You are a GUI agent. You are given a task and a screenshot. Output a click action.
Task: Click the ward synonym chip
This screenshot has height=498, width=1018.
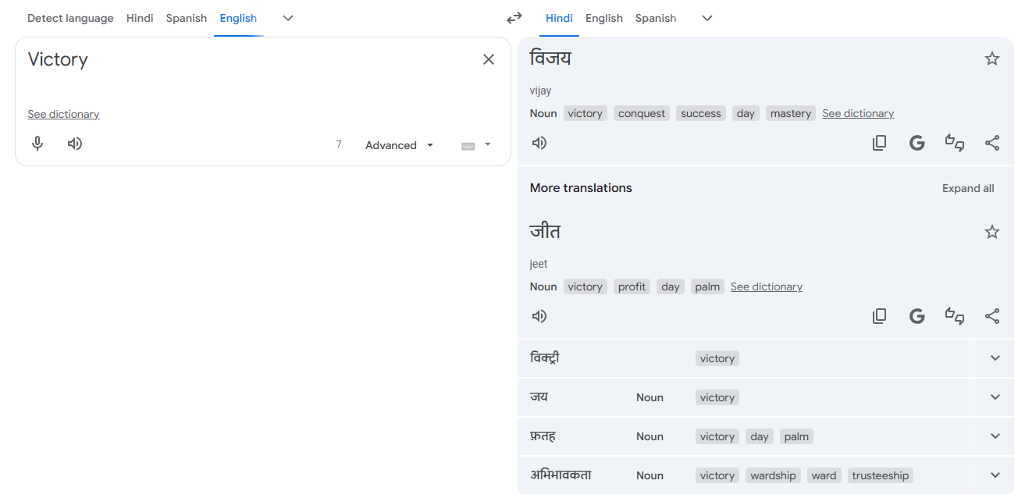pyautogui.click(x=824, y=475)
